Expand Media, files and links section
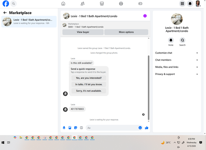This screenshot has height=150, width=206. (x=177, y=67)
